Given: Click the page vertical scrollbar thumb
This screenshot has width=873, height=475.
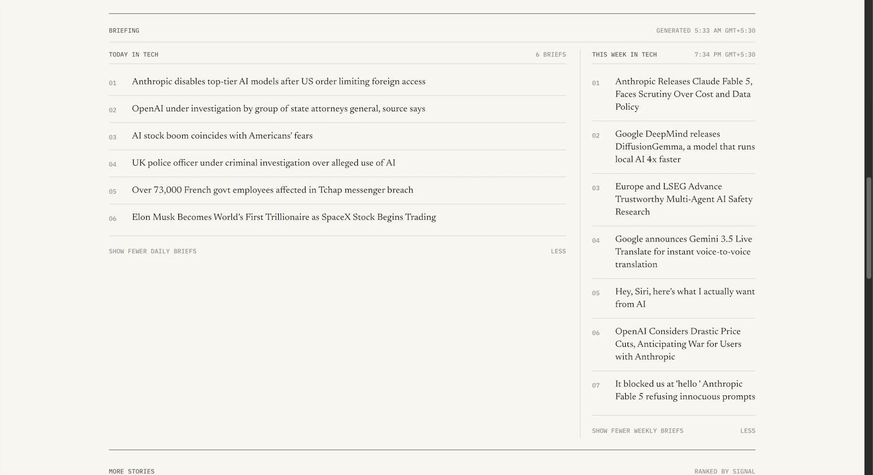Looking at the screenshot, I should coord(869,228).
